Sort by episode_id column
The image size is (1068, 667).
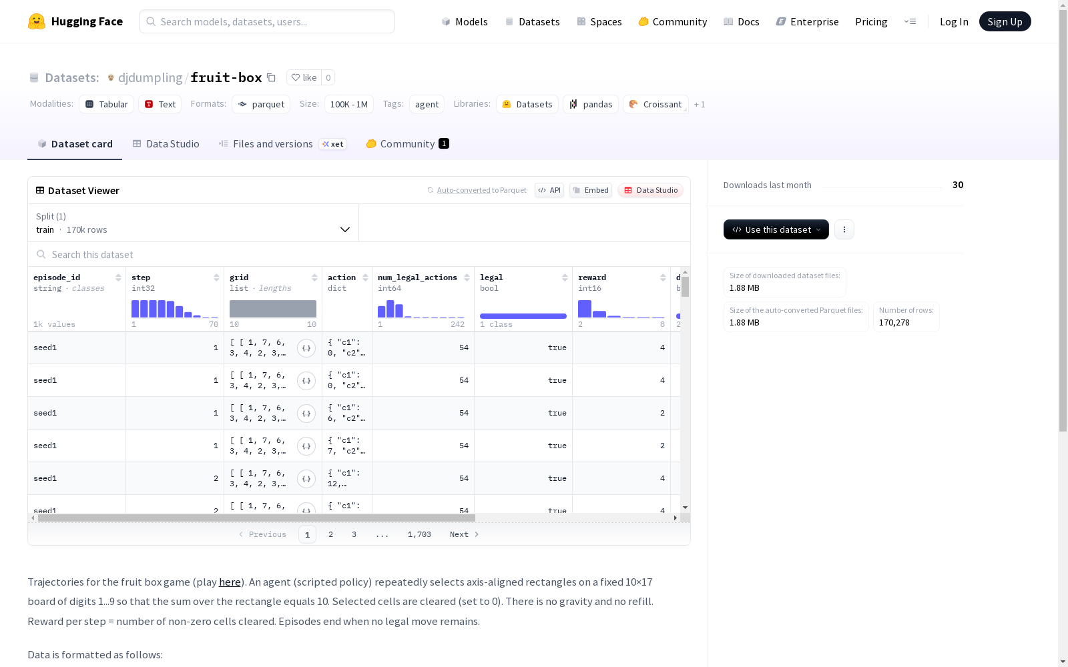click(118, 277)
